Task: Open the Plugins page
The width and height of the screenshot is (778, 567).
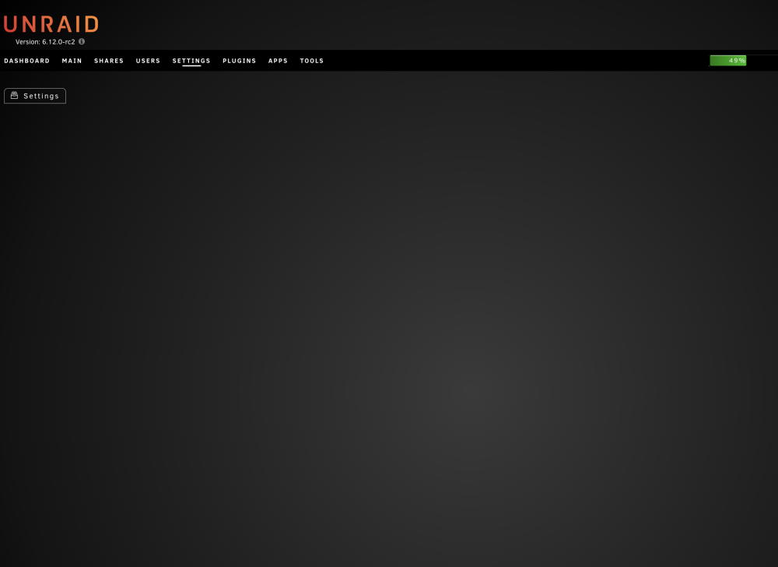Action: tap(239, 61)
